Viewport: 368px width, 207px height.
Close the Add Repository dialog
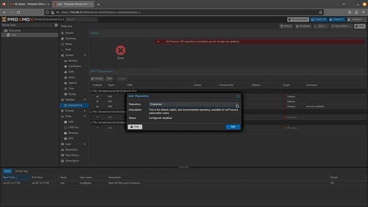click(237, 96)
